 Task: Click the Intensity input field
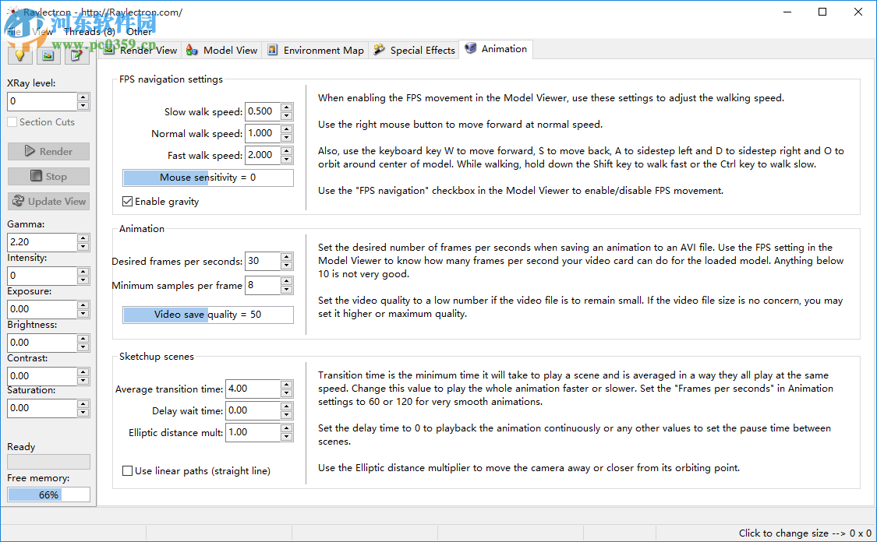pyautogui.click(x=42, y=276)
